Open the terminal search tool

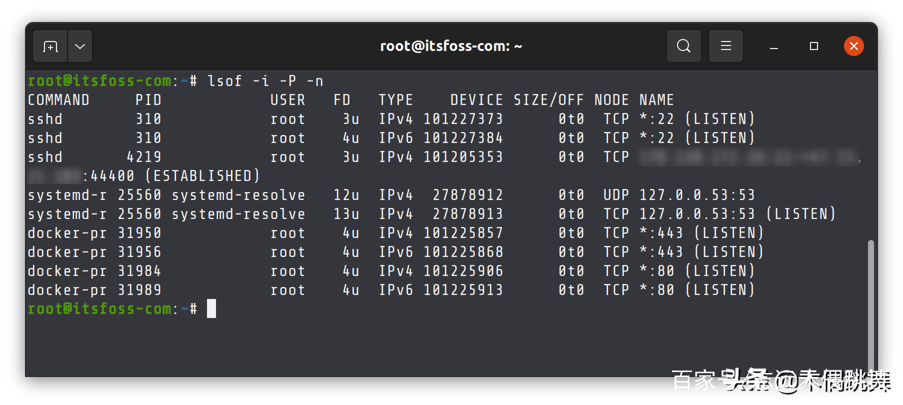coord(683,46)
